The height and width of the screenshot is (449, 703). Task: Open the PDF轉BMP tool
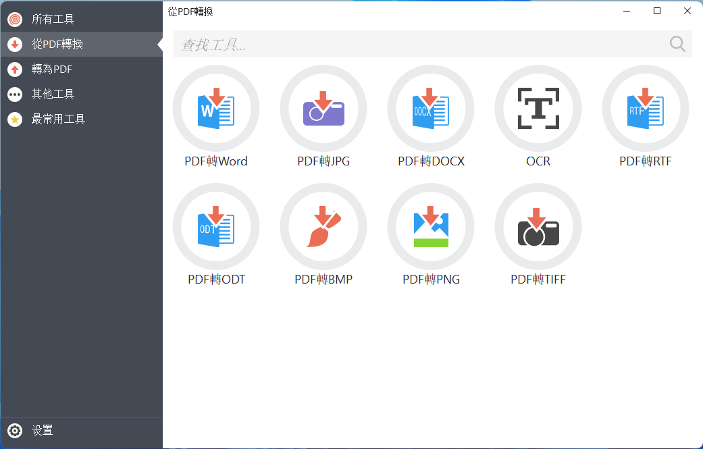coord(323,227)
